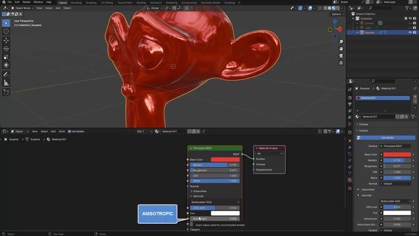Switch to the Modeling workspace tab
Screen dimensions: 419x236
pos(76,3)
